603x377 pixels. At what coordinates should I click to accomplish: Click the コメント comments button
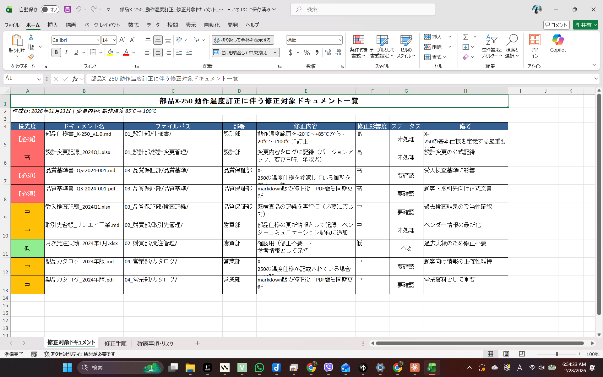tap(556, 25)
